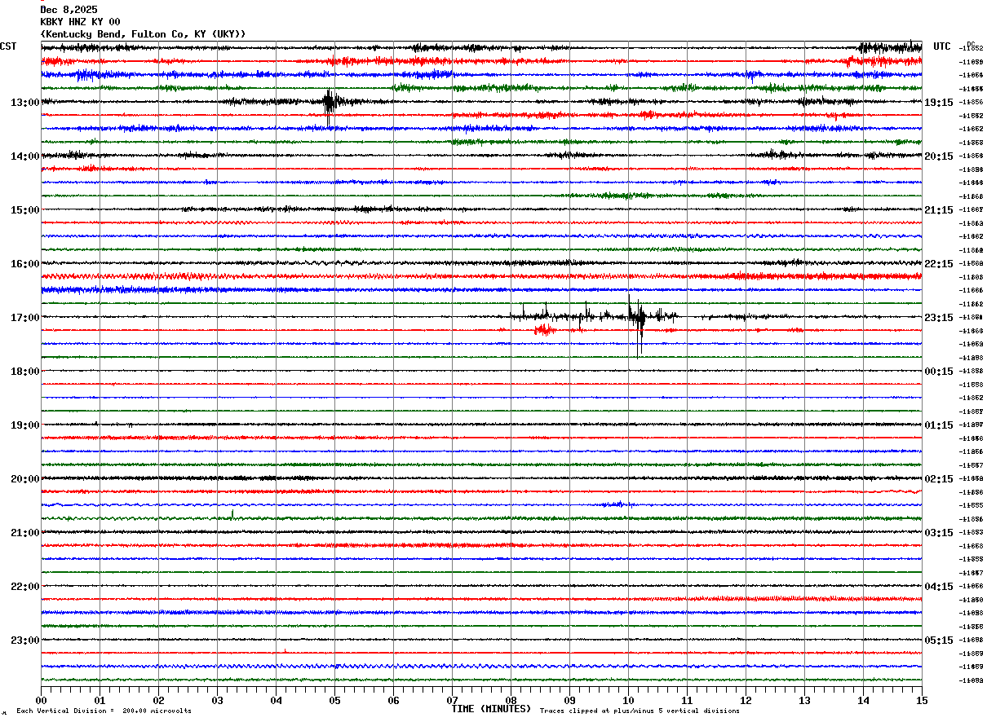Click the KBKY HNZ KY 00 station title
Screen dimensions: 987x722
(x=80, y=22)
